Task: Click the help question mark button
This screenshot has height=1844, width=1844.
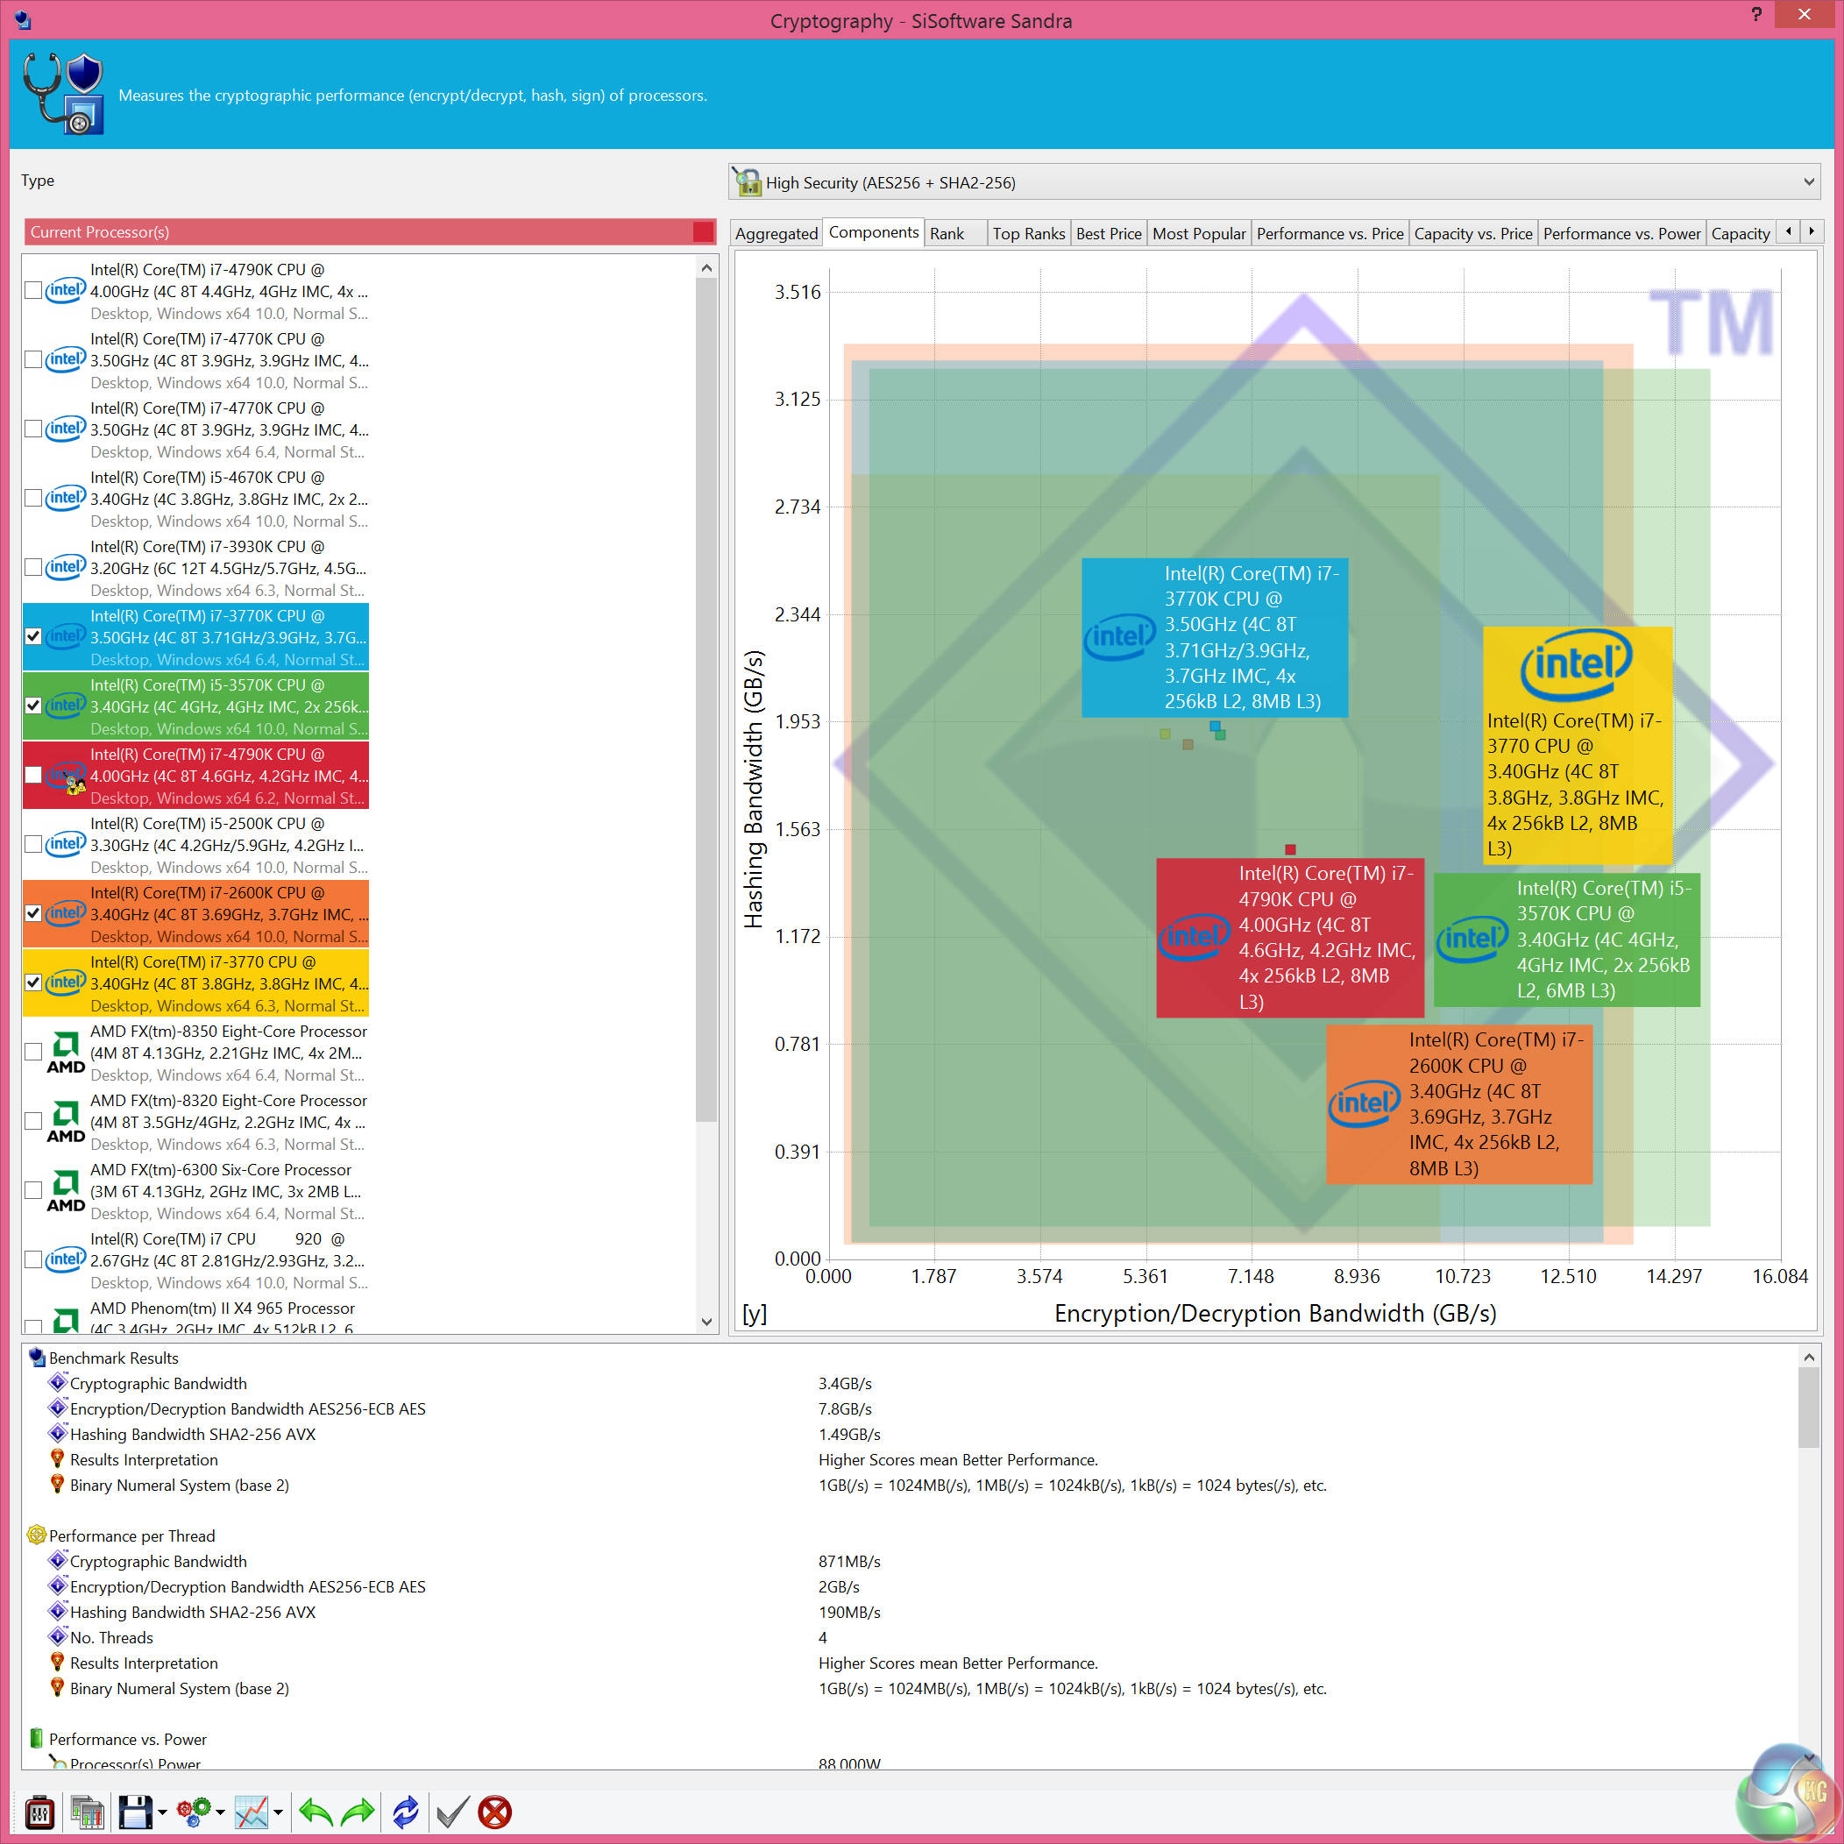Action: (x=1756, y=14)
